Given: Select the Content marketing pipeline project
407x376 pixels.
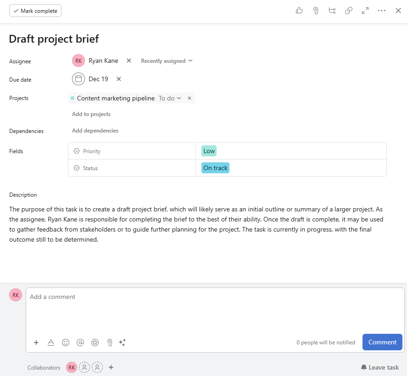Looking at the screenshot, I should [116, 98].
